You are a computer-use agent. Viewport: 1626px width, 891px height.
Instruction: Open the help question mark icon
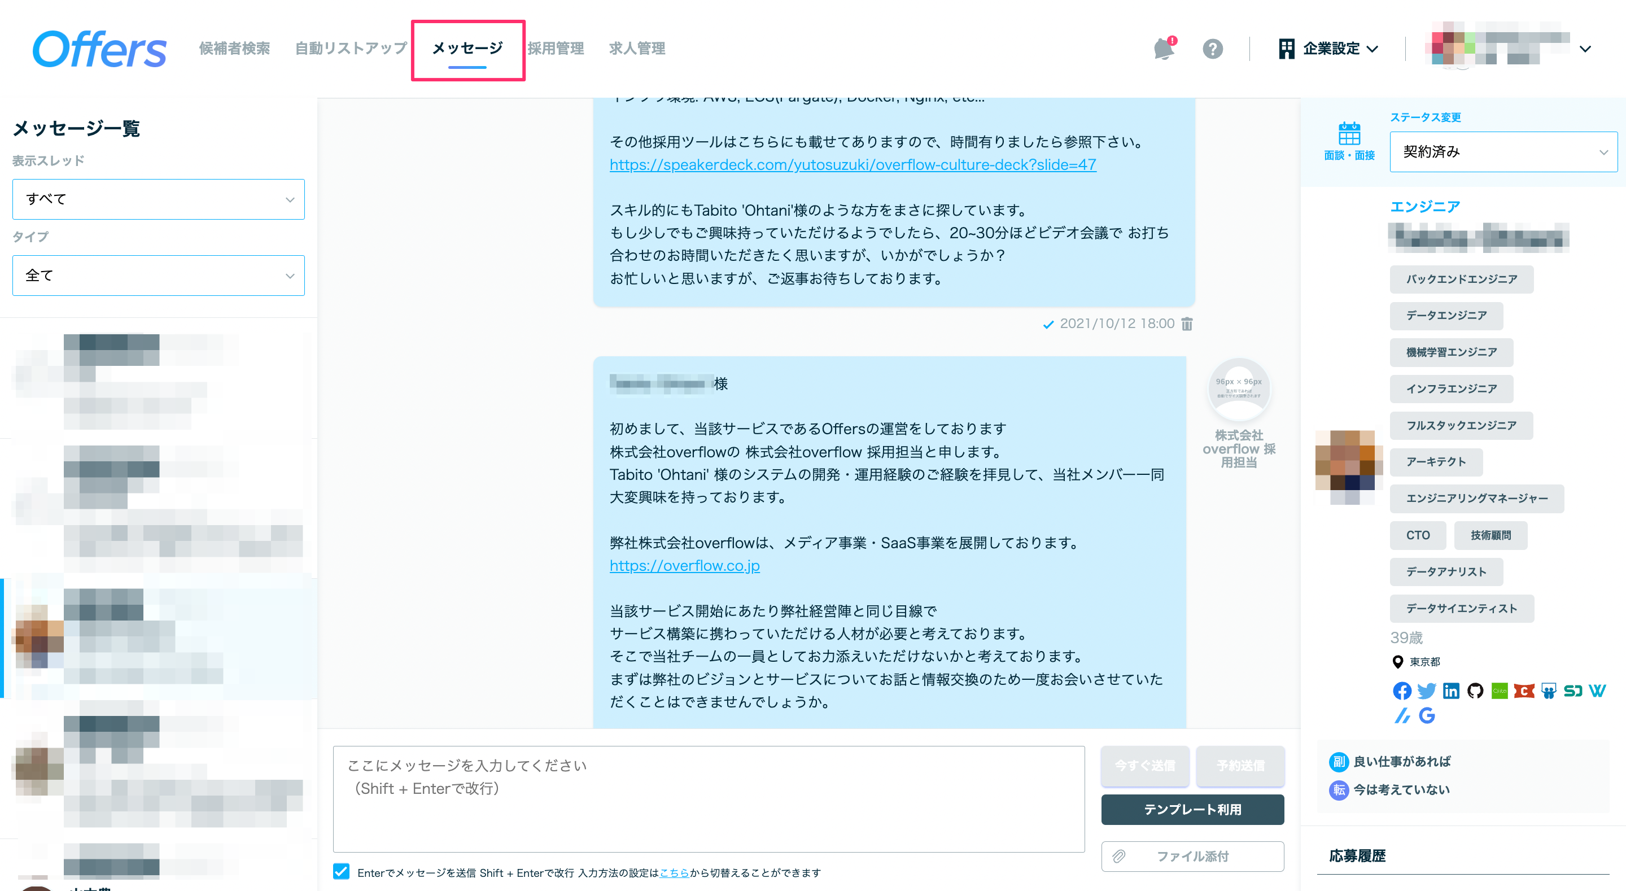(1213, 49)
